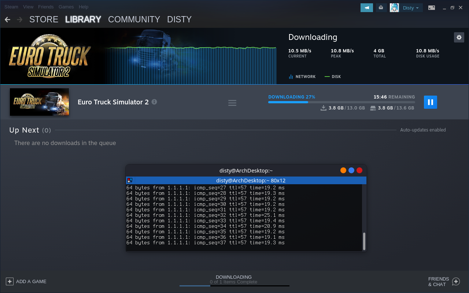Image resolution: width=469 pixels, height=293 pixels.
Task: Click the Up Next heading
Action: [x=24, y=130]
